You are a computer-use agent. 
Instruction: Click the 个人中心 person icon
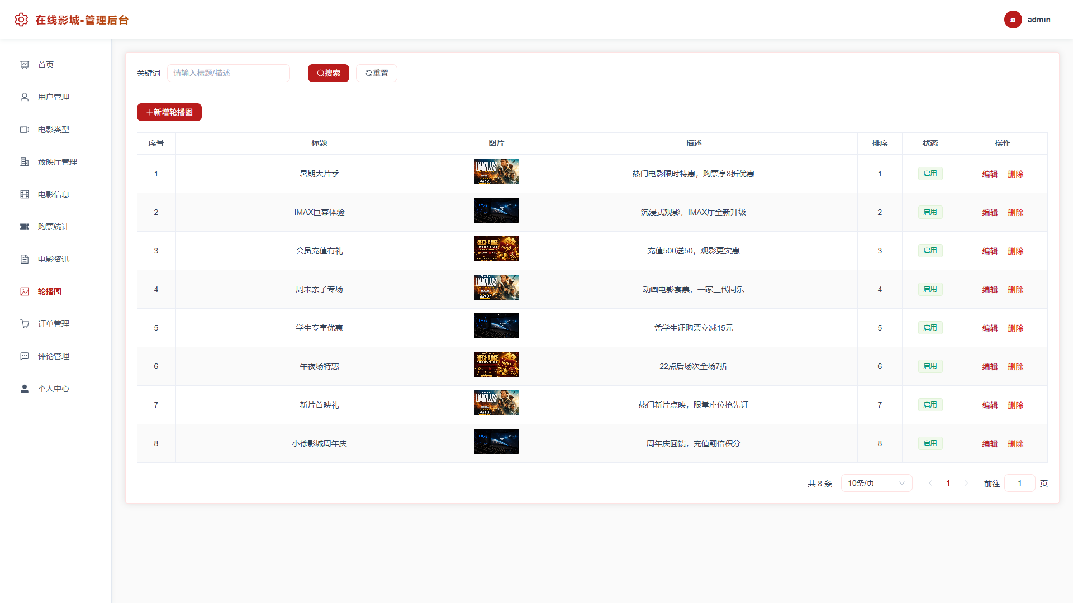click(x=25, y=389)
